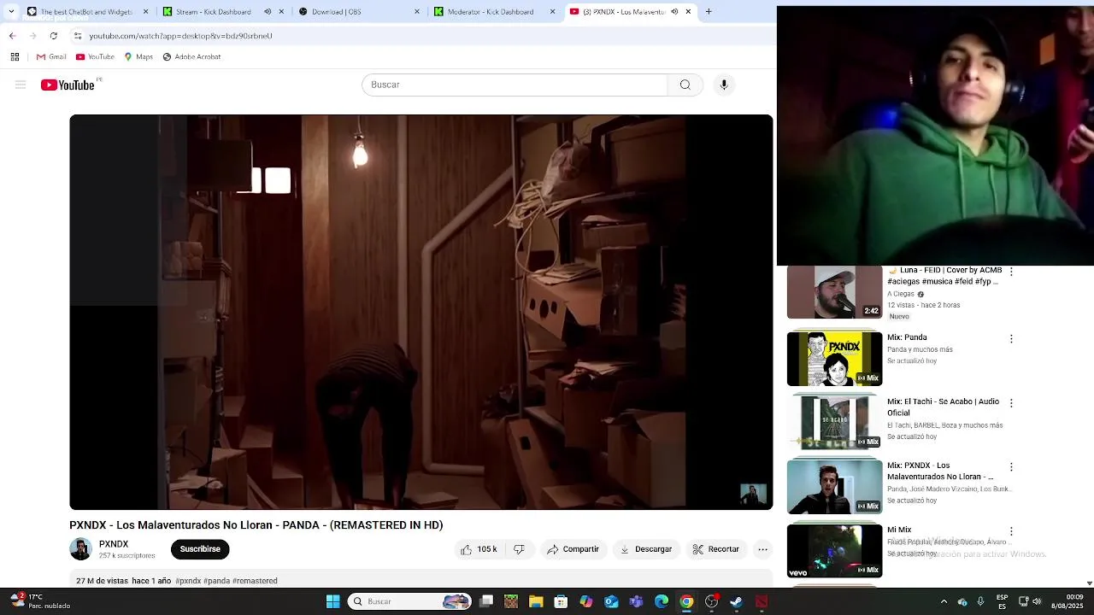Open the Windows Start menu
Screen dimensions: 1094x615
[x=332, y=601]
